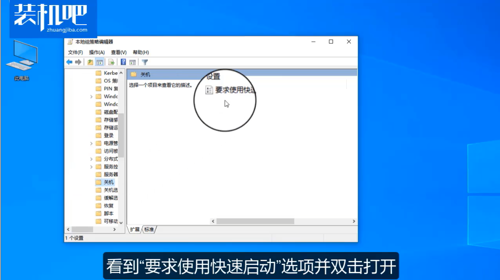Open the 查看(V) menu
This screenshot has height=280, width=500.
pyautogui.click(x=118, y=53)
